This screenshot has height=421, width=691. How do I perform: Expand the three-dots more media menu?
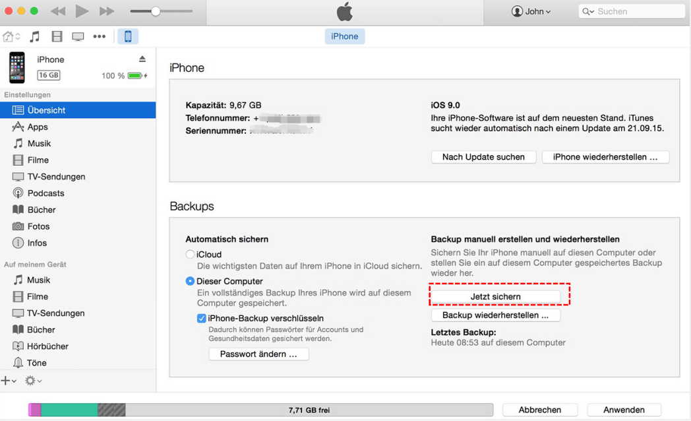tap(100, 37)
